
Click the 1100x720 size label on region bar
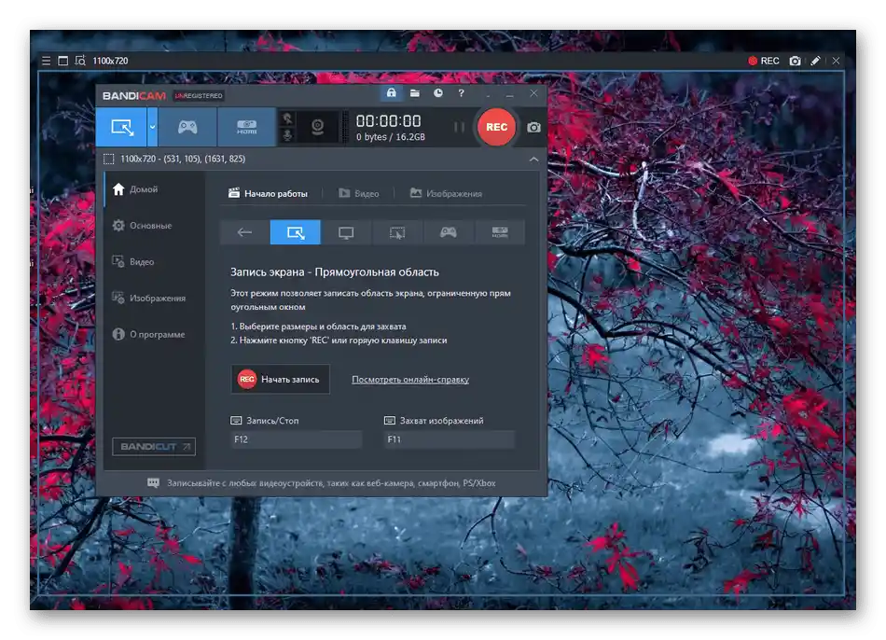tap(110, 61)
